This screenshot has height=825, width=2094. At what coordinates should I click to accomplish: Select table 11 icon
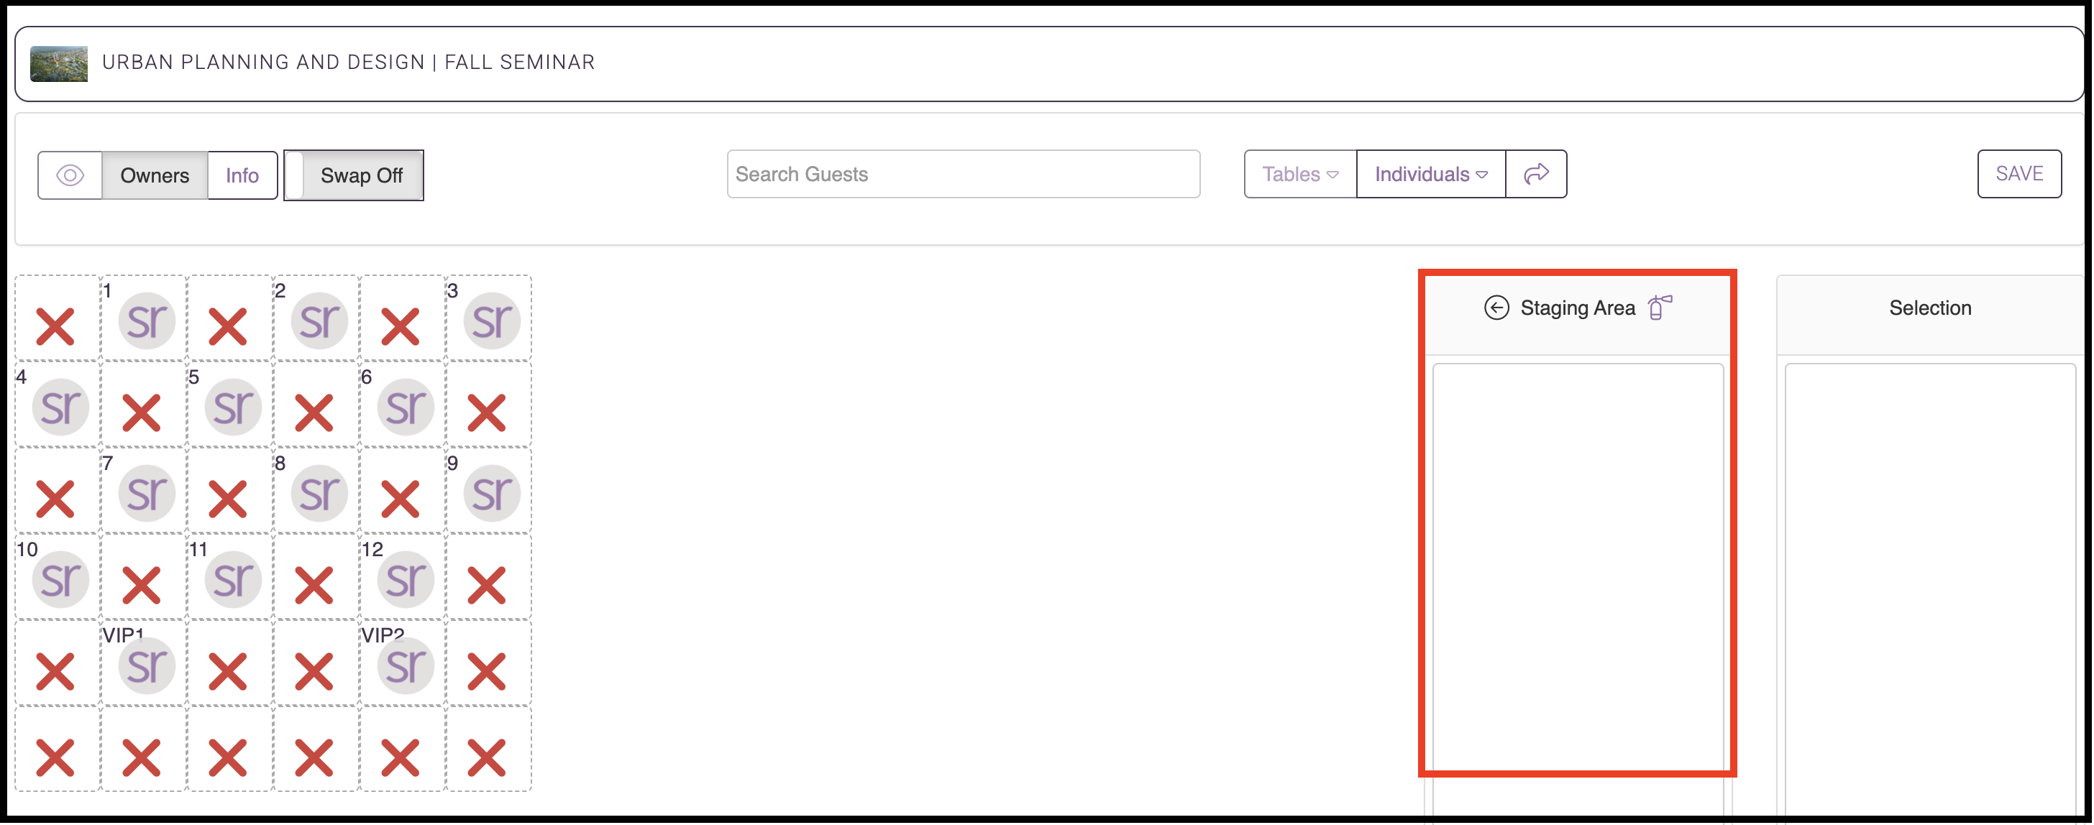[233, 579]
